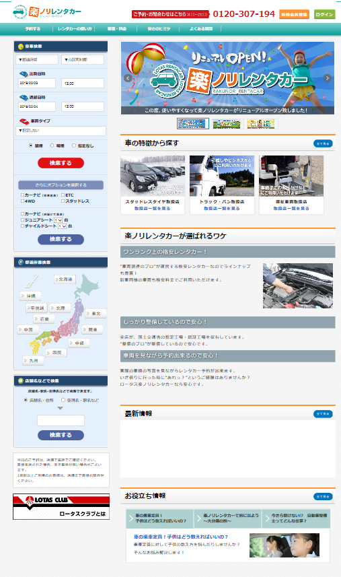This screenshot has height=577, width=341.
Task: Advance banner with next slide arrow
Action: 327,78
